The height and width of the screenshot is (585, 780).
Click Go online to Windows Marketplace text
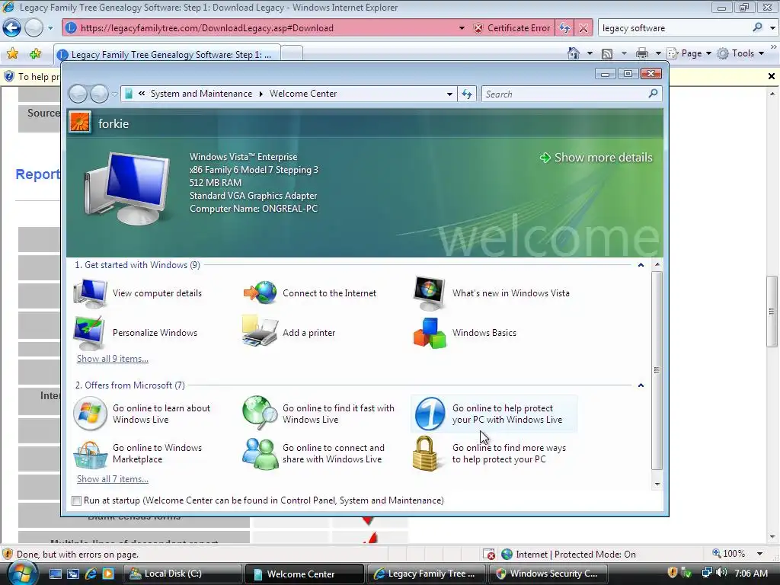point(157,453)
